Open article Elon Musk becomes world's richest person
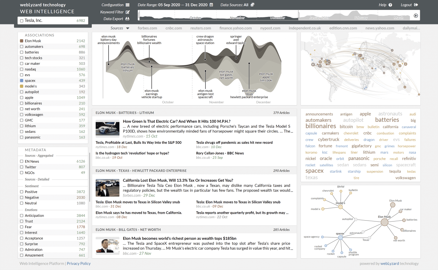 [x=180, y=238]
